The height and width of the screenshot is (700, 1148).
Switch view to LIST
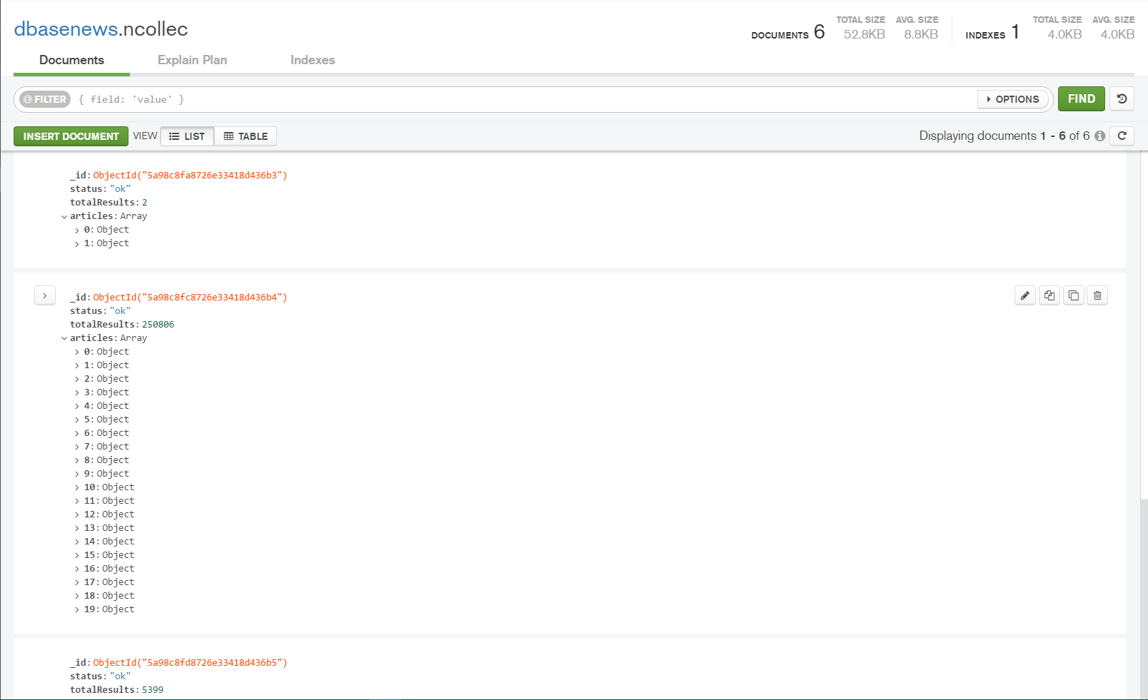click(x=187, y=136)
